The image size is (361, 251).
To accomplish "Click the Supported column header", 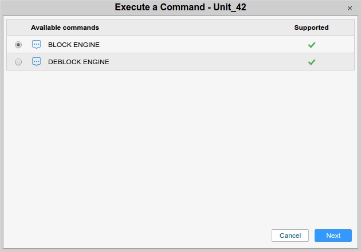I will [x=312, y=28].
